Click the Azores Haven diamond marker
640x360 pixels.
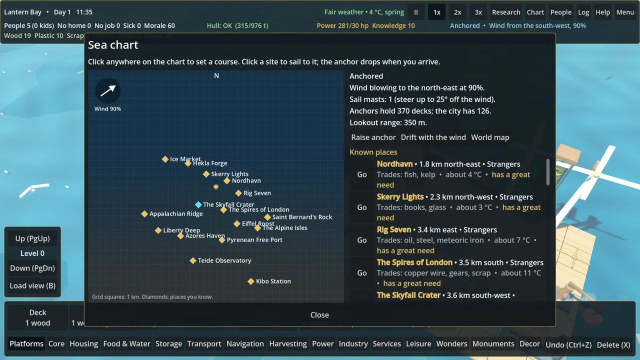tap(180, 235)
